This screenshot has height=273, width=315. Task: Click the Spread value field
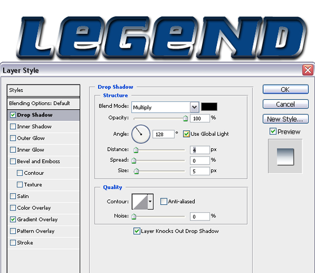(x=200, y=161)
